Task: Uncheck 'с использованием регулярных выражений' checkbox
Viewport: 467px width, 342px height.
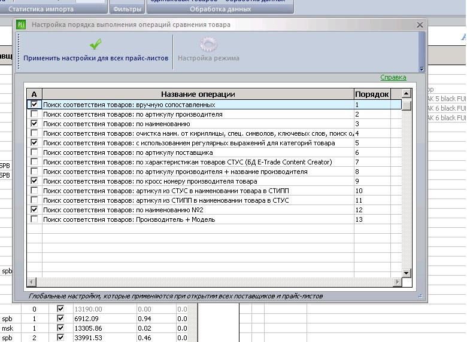Action: point(34,143)
